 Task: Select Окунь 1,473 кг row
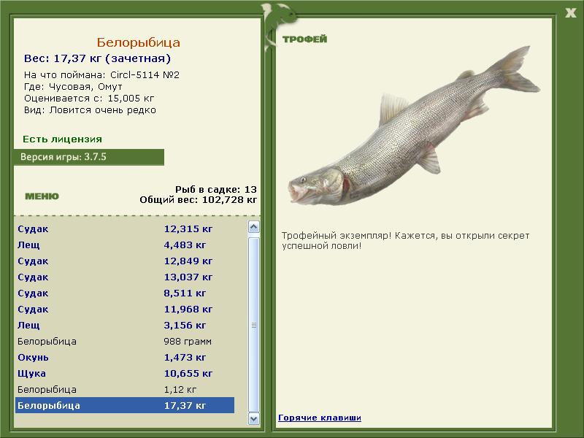tap(125, 357)
